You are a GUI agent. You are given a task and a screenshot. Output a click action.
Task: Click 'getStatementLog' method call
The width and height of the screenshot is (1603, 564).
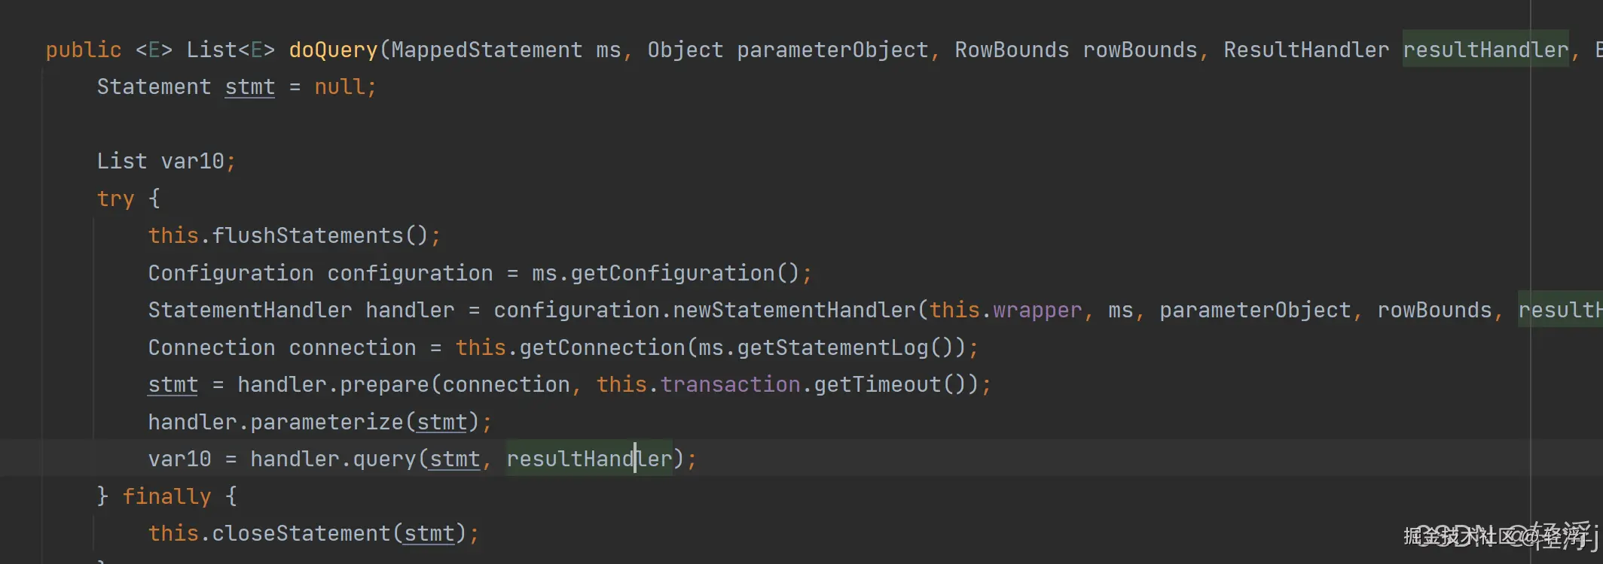click(x=832, y=347)
